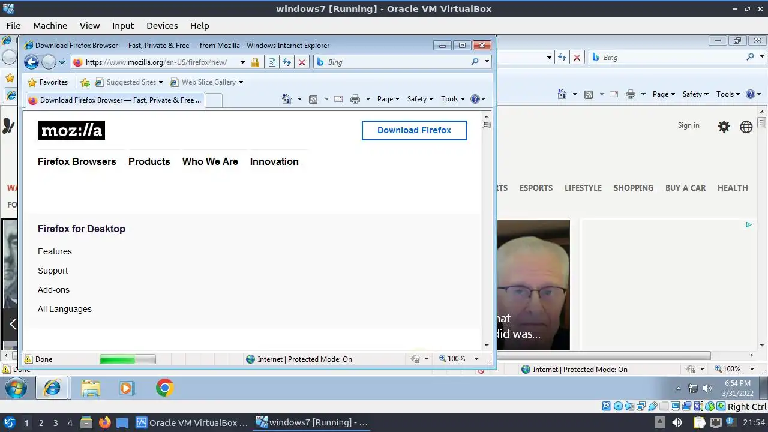
Task: Click the warning icon beside Done in status bar
Action: coord(28,359)
